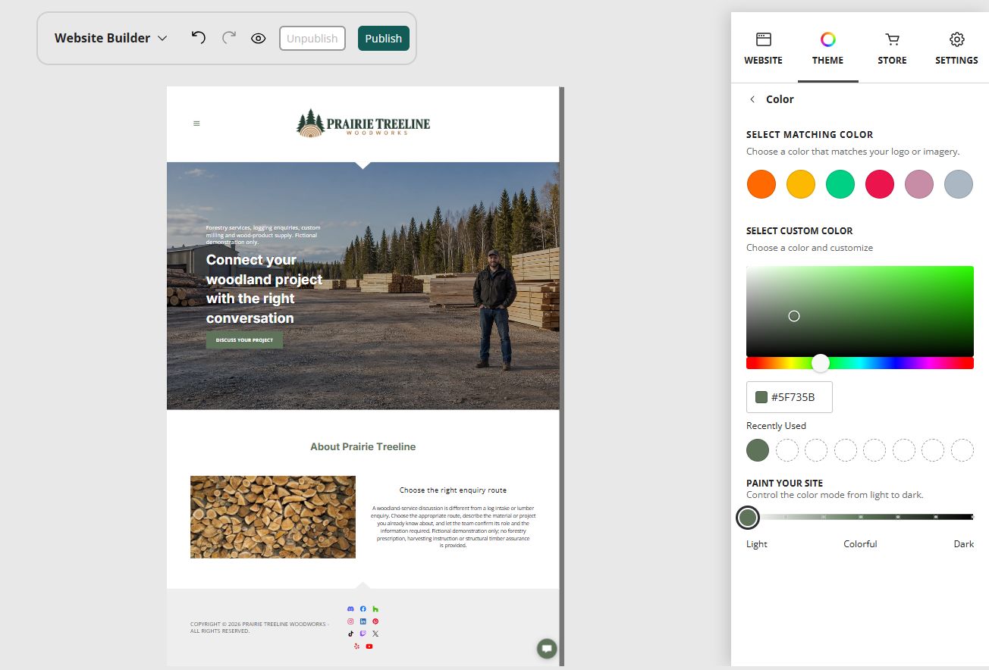Open the Settings tab
Viewport: 989px width, 670px height.
click(957, 49)
